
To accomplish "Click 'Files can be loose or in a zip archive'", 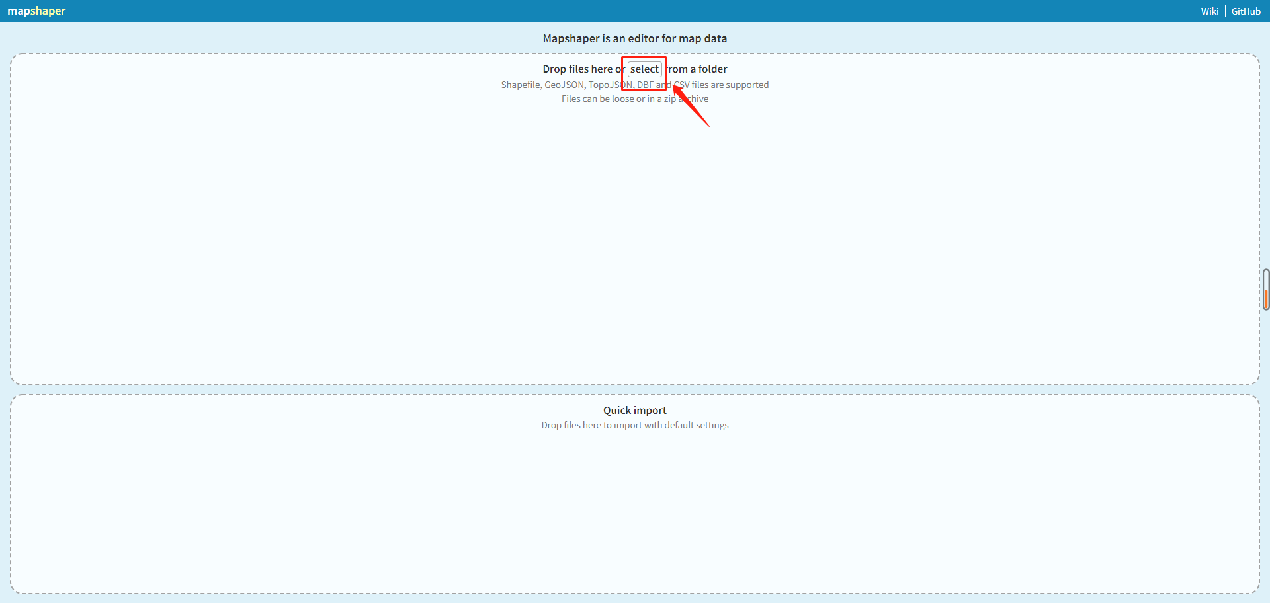I will coord(634,99).
